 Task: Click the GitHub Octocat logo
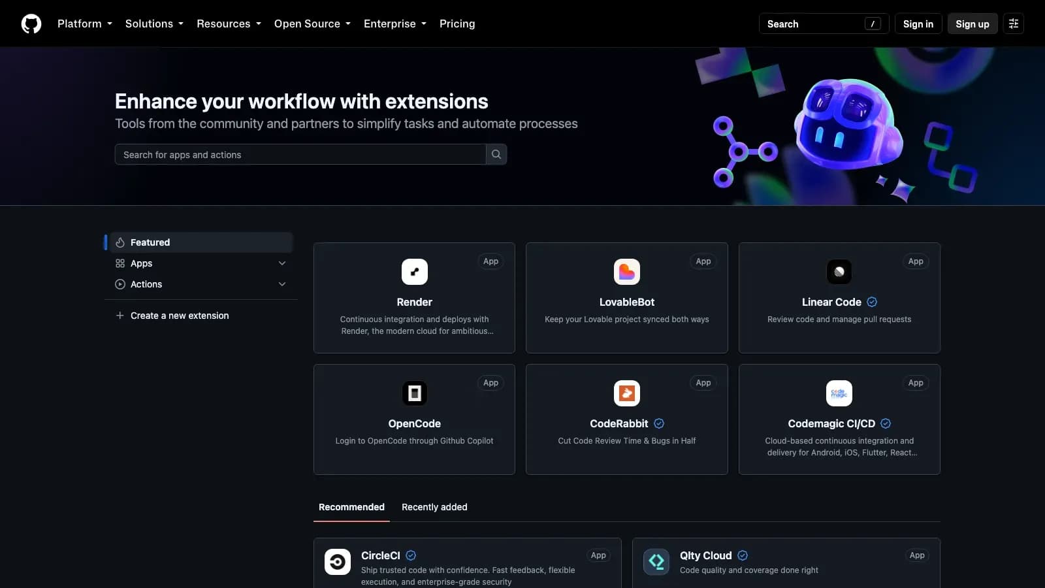(31, 24)
